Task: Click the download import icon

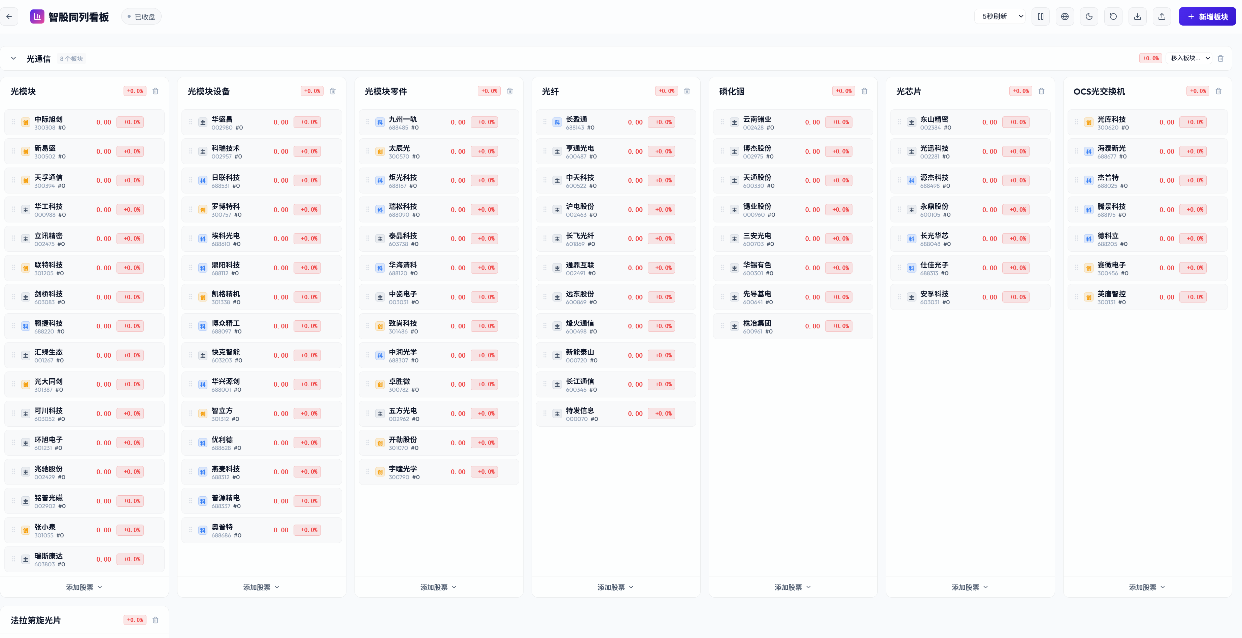Action: [1137, 16]
